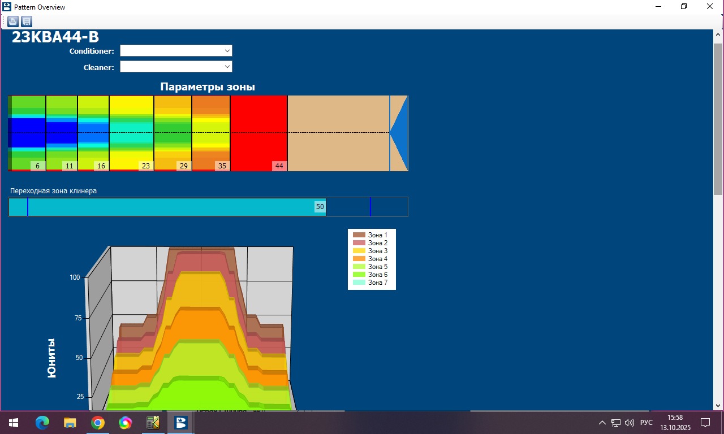
Task: Show hidden system tray icons chevron
Action: coord(602,423)
